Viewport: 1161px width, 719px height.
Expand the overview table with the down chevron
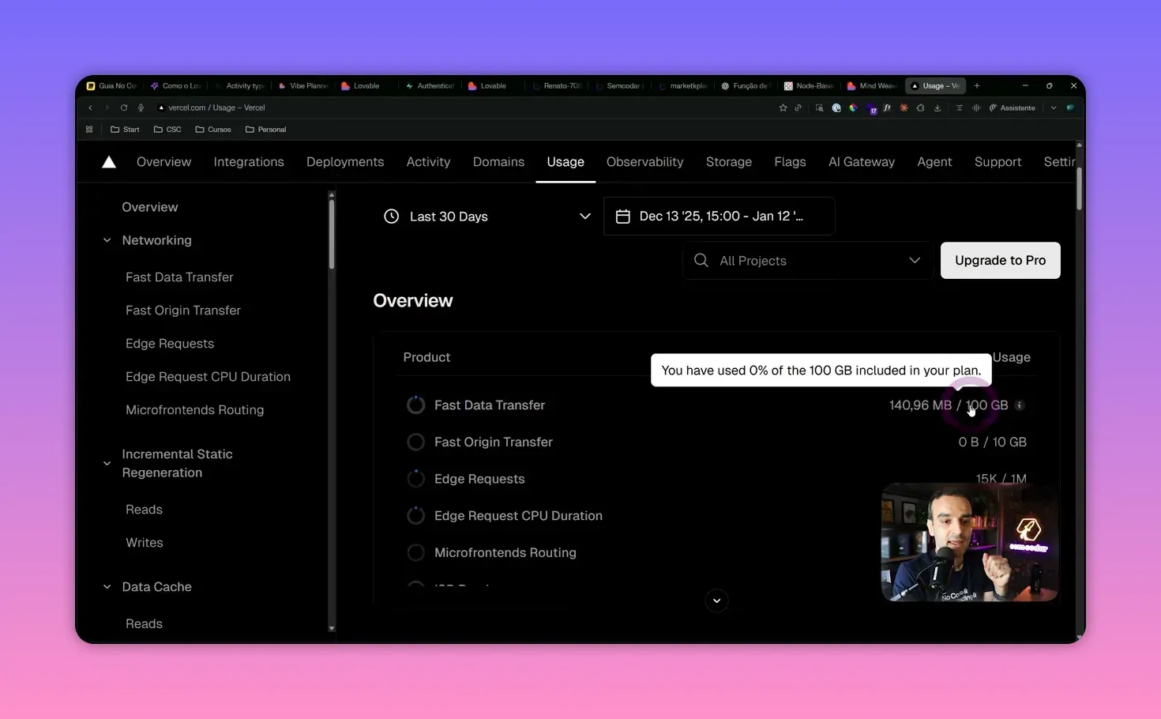coord(716,600)
